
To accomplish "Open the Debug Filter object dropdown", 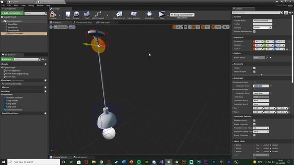I will (182, 15).
